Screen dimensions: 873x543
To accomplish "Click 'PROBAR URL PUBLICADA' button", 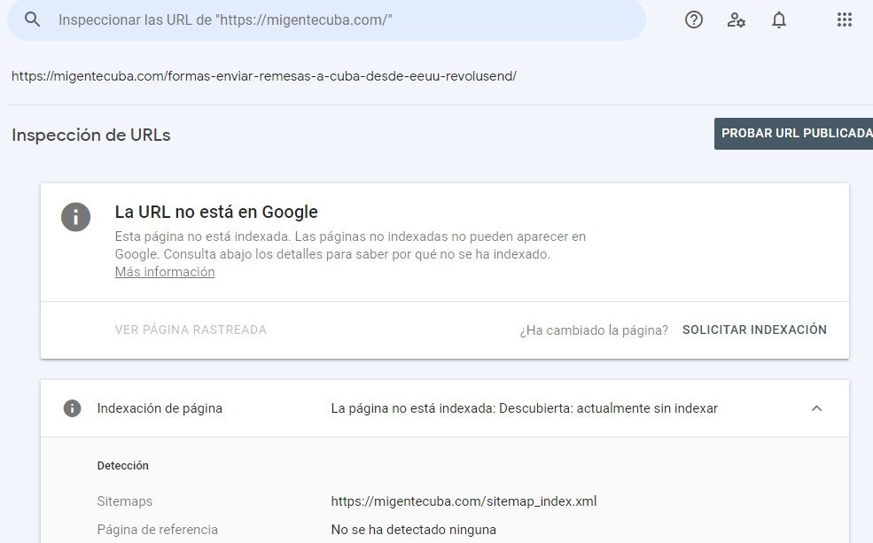I will (793, 134).
